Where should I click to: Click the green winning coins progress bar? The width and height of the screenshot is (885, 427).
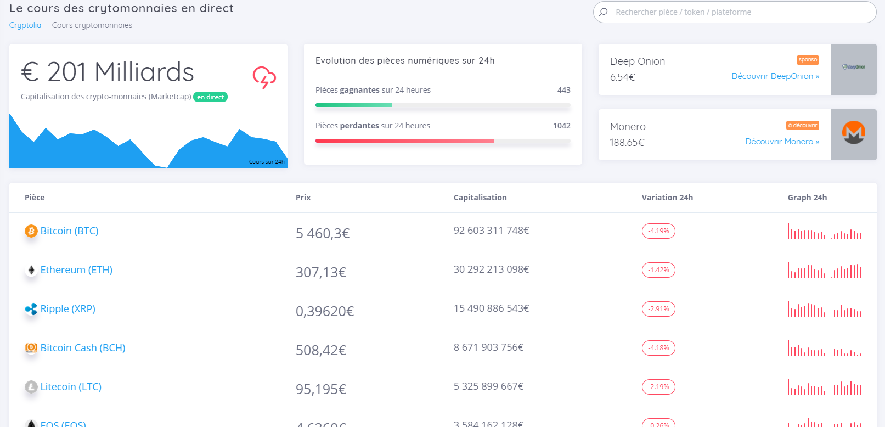click(x=443, y=105)
